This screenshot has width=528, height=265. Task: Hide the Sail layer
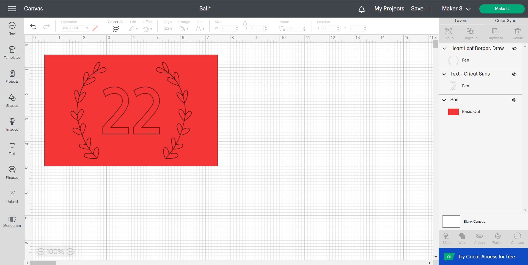pyautogui.click(x=515, y=100)
